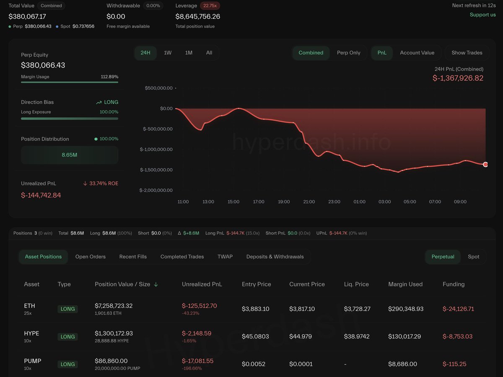503x377 pixels.
Task: Click the LONG badge in the ETH row
Action: (x=67, y=309)
